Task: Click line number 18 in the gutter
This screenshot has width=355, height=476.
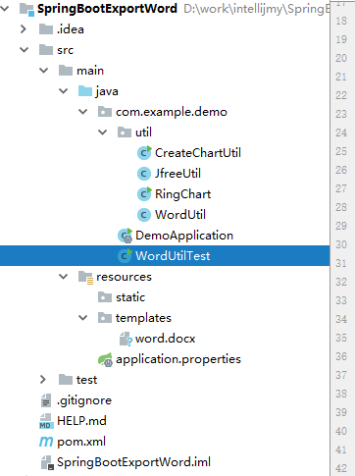Action: (x=341, y=21)
